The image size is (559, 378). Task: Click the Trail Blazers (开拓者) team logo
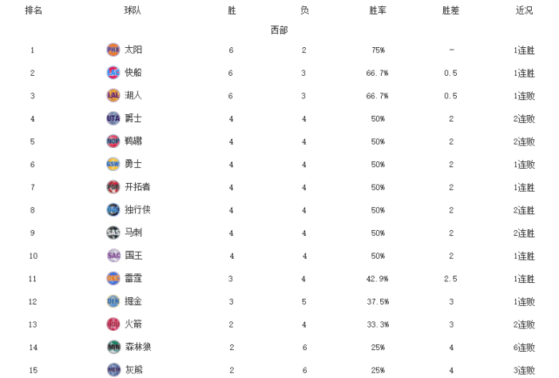(113, 187)
